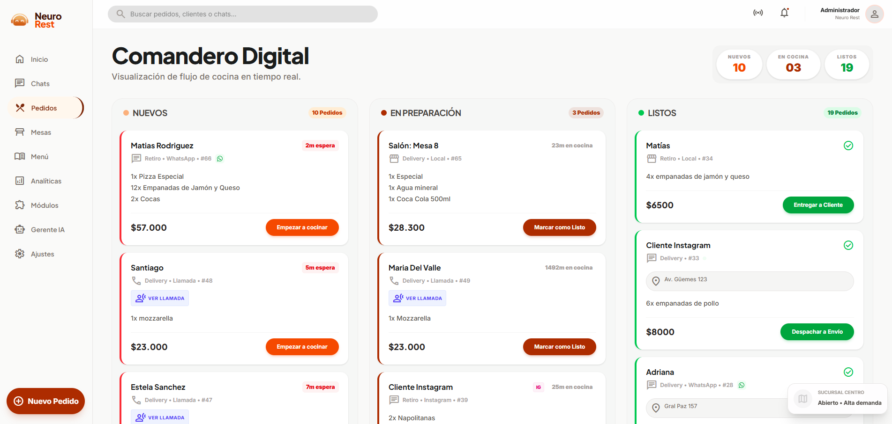Open Gerente IA from the sidebar
This screenshot has height=424, width=892.
click(x=47, y=230)
